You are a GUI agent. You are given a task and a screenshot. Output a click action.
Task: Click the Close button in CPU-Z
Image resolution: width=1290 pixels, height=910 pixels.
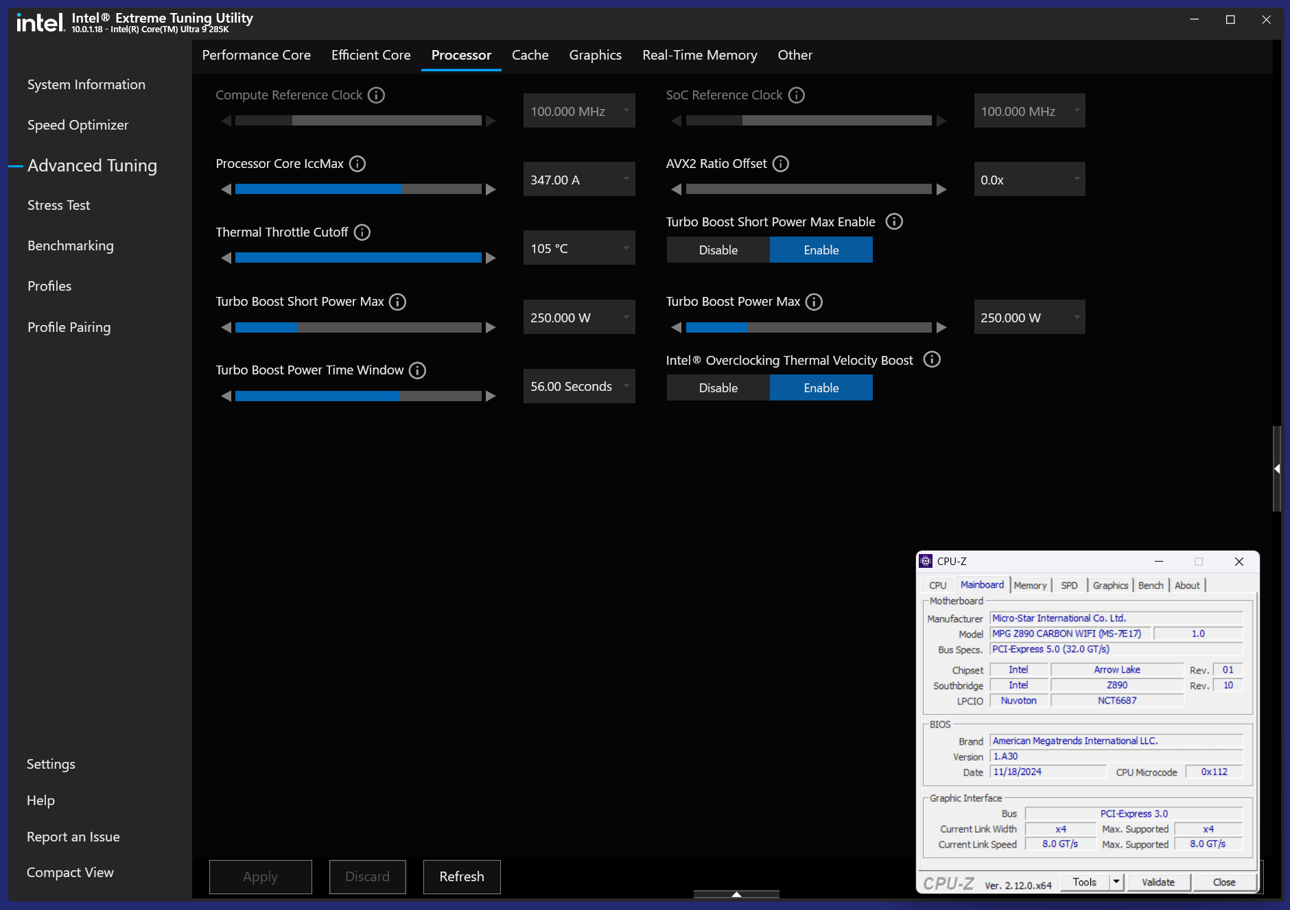(x=1224, y=882)
